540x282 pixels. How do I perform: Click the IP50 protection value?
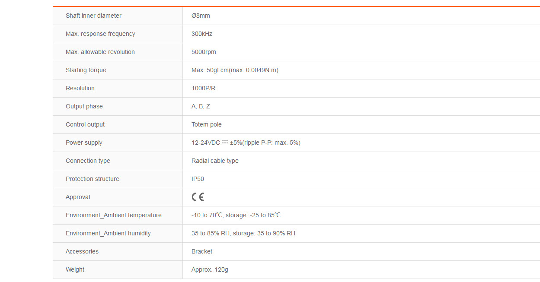(198, 179)
